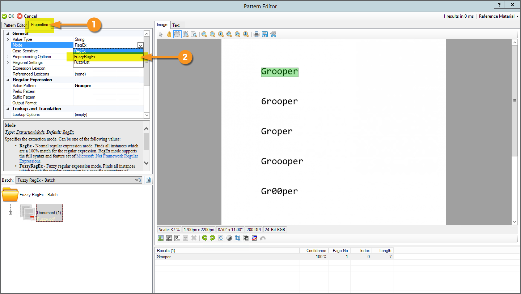The width and height of the screenshot is (521, 294).
Task: Choose RegEx from the Mode list
Action: 108,51
